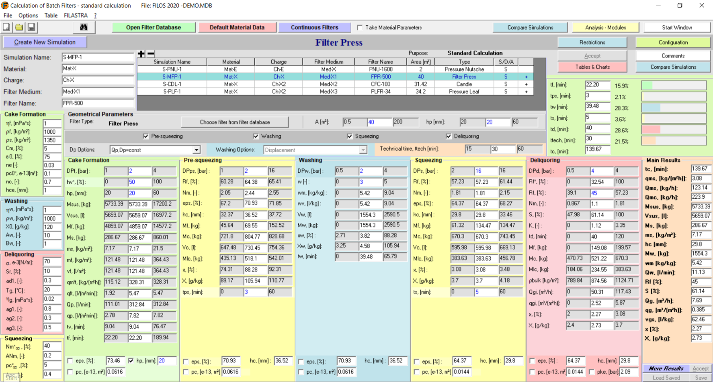Click the Technical time value 30 field
Viewport: 713px width, 382px height.
(x=502, y=149)
